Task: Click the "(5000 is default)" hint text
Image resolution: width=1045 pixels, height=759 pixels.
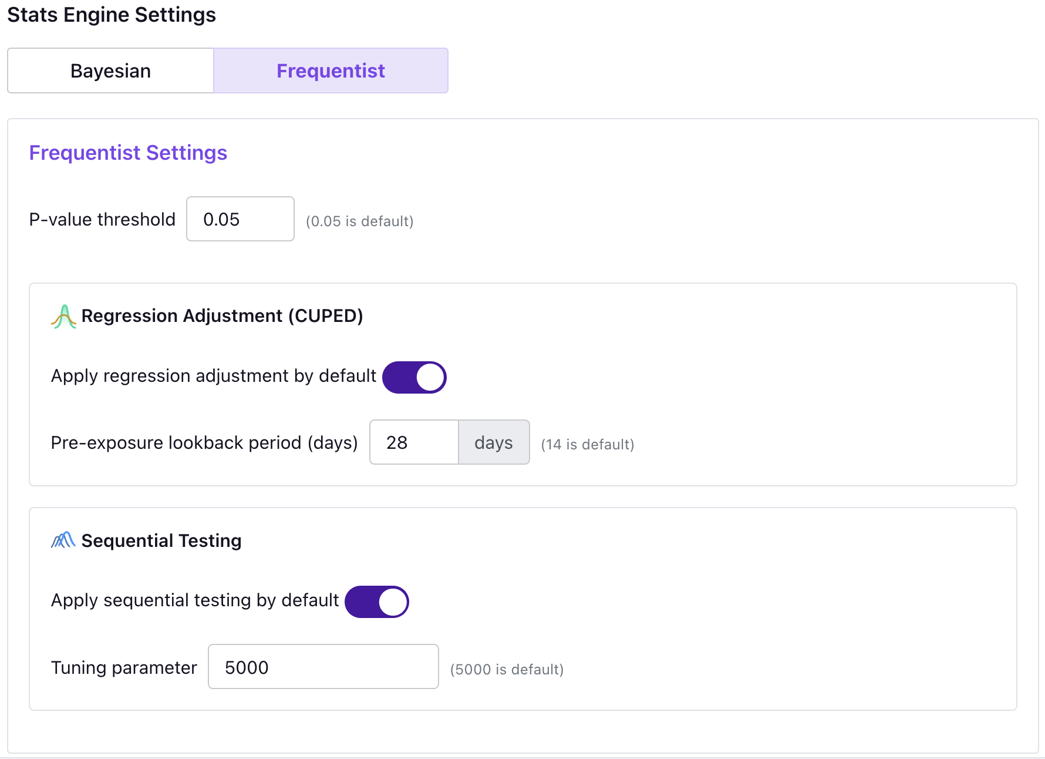Action: [x=507, y=670]
